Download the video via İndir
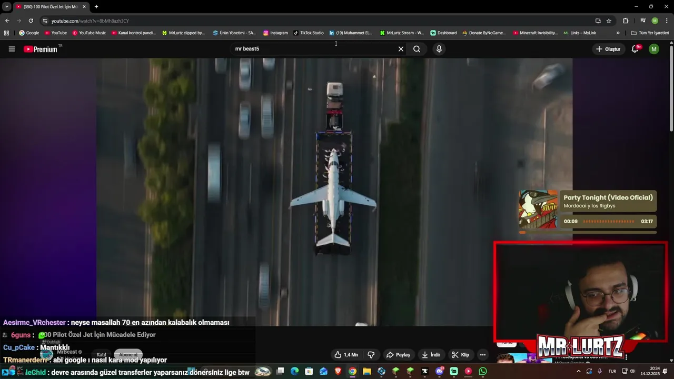 (431, 355)
